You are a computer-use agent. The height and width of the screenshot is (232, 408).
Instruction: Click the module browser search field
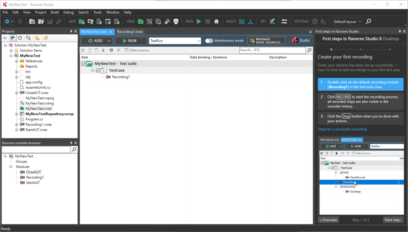coord(36,149)
